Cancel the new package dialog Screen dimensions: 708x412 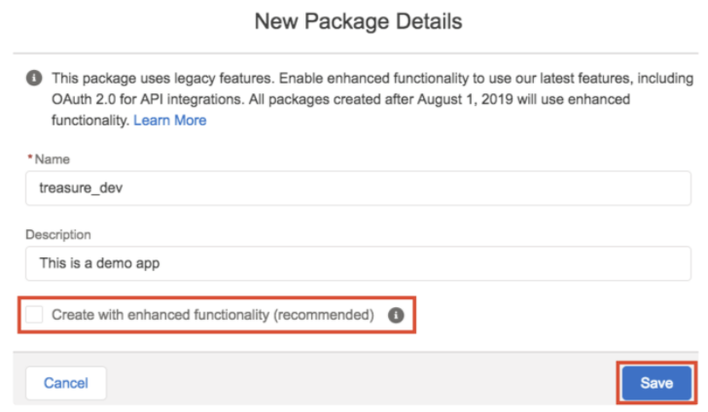coord(65,383)
